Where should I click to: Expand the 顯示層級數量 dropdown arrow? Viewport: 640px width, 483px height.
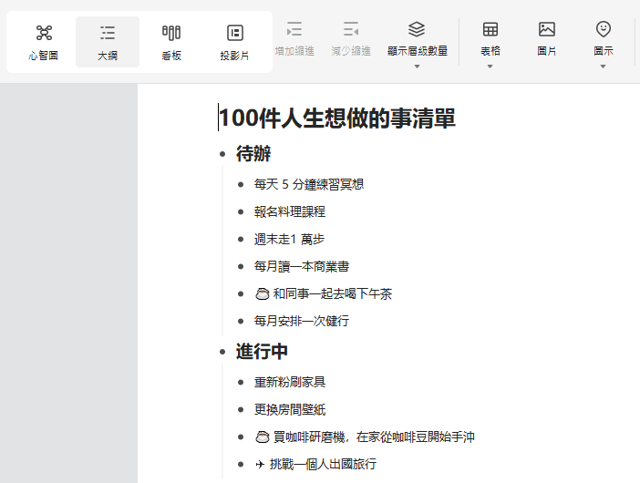(417, 67)
